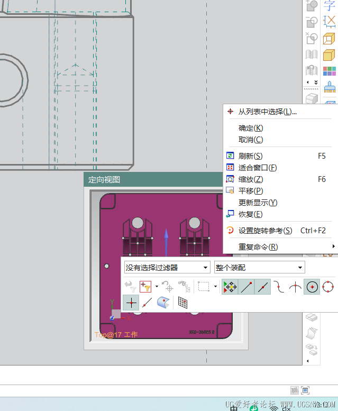Expand the rectangle selection method dropdown arrow
Viewport: 338px width, 411px height.
pos(215,287)
